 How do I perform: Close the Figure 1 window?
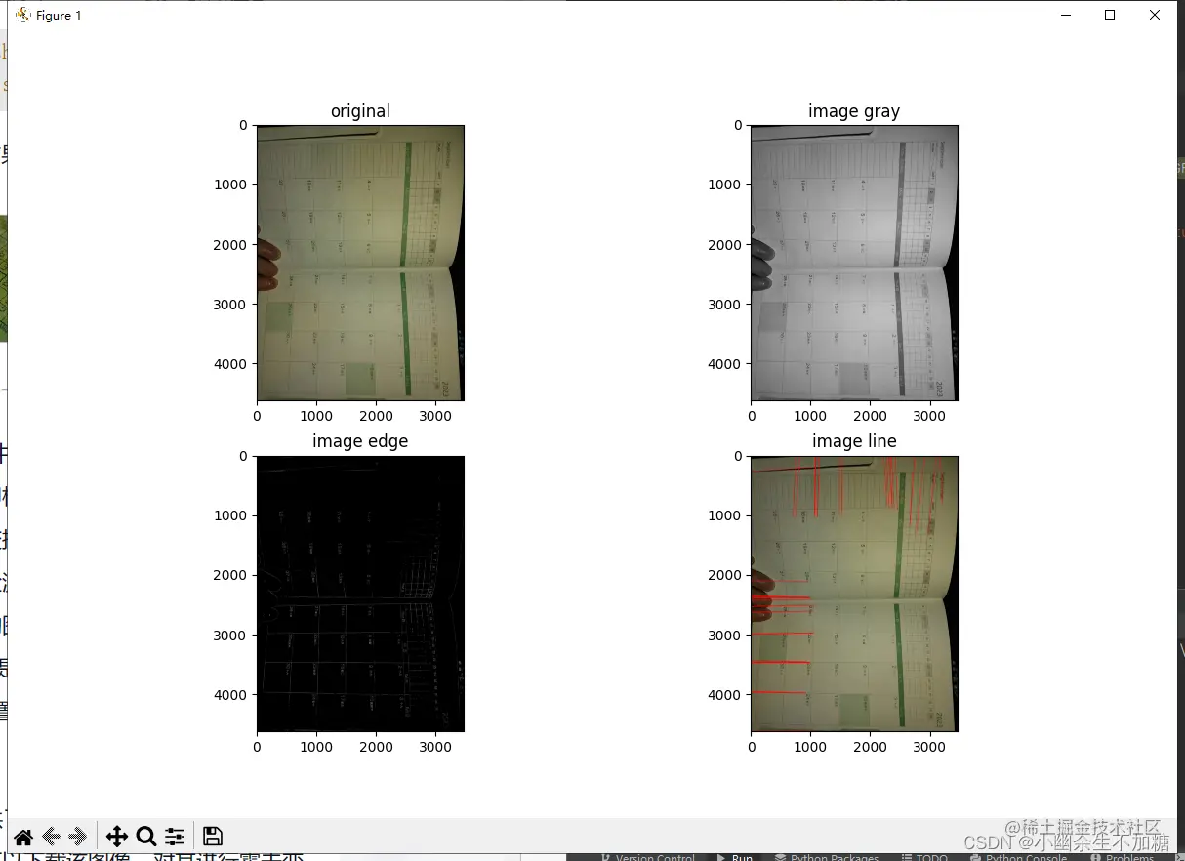[x=1156, y=15]
